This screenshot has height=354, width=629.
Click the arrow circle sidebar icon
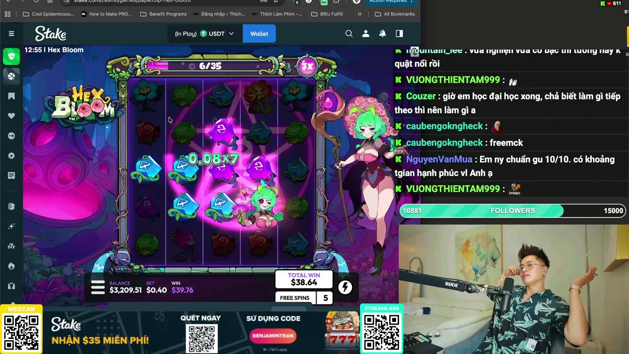tap(11, 136)
